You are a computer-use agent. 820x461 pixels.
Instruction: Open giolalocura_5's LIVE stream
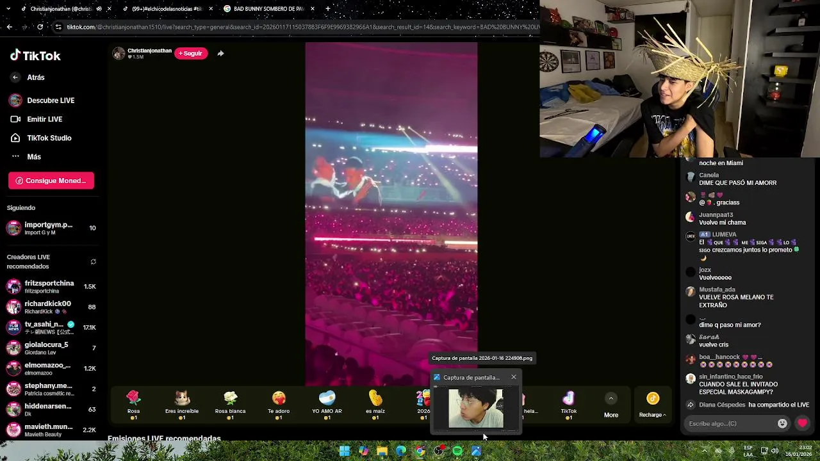tap(51, 348)
